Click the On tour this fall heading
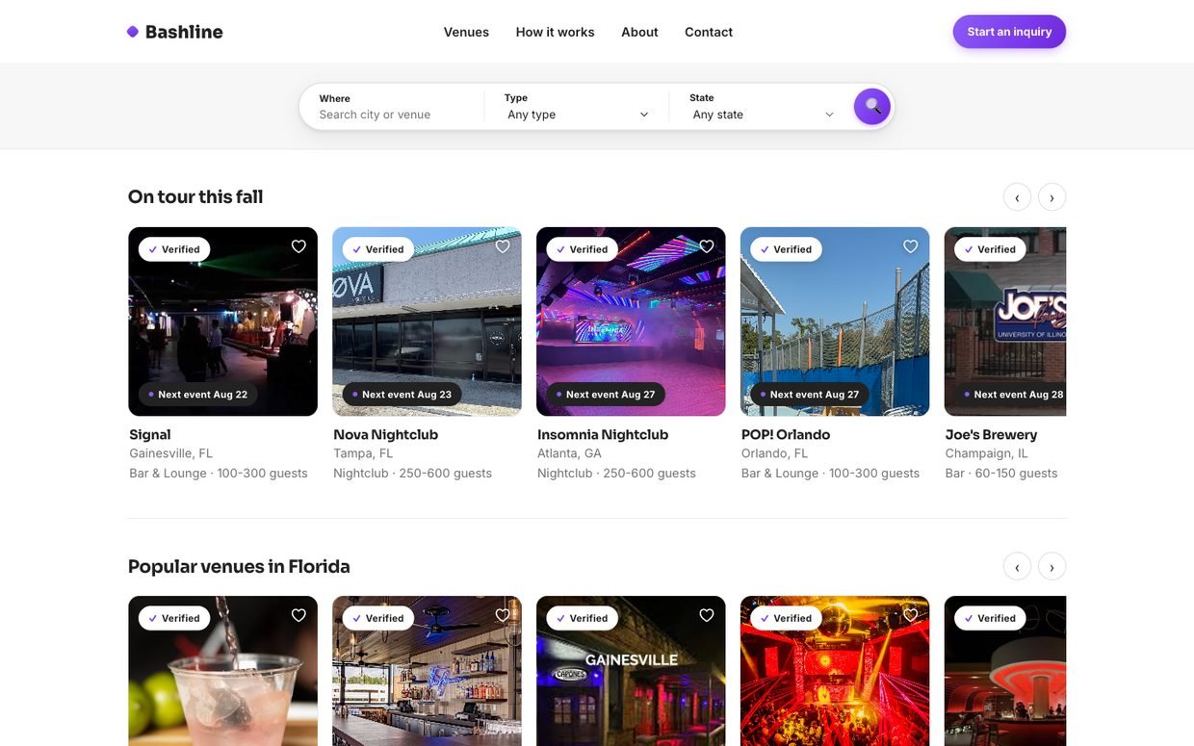1194x746 pixels. 195,196
